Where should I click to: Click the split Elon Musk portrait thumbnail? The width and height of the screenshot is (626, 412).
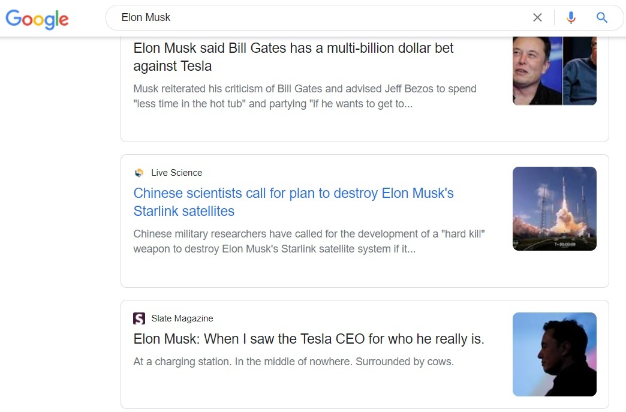coord(554,70)
